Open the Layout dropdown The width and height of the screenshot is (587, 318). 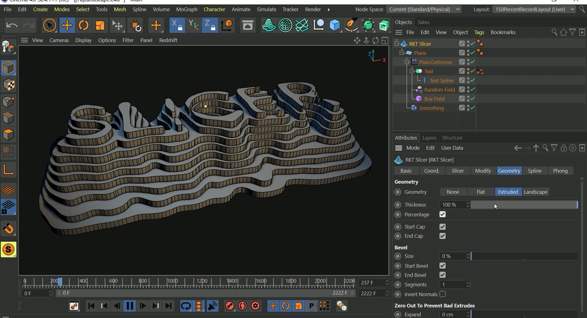click(x=534, y=9)
